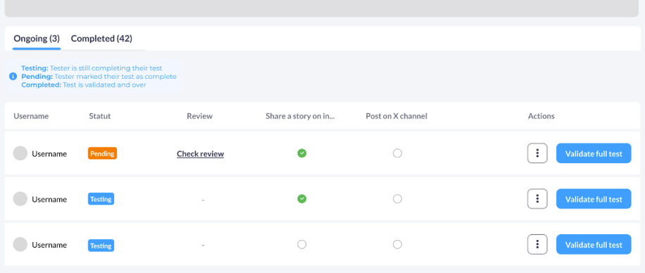
Task: Click Testing badge in row with shared story
Action: pyautogui.click(x=101, y=199)
